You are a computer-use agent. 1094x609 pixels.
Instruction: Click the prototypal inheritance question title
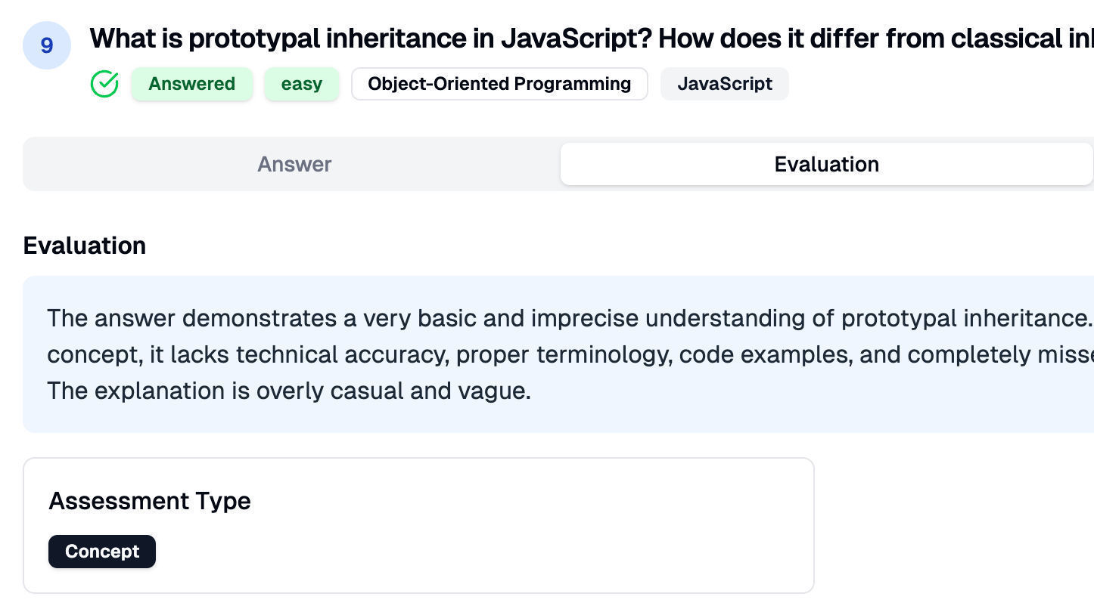coord(454,38)
